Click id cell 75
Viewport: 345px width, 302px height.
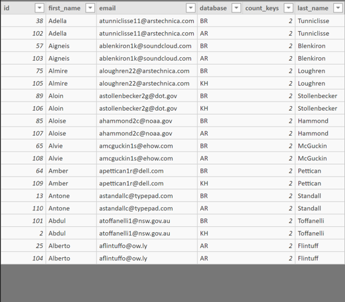click(x=23, y=71)
